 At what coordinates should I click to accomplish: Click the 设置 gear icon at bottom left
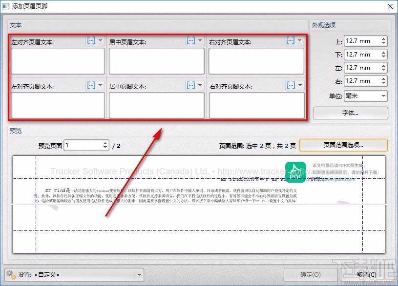coord(11,274)
